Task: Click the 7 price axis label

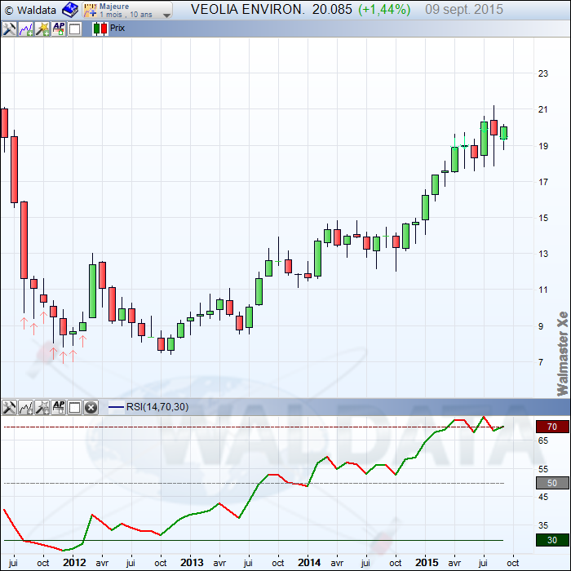Action: pos(541,362)
